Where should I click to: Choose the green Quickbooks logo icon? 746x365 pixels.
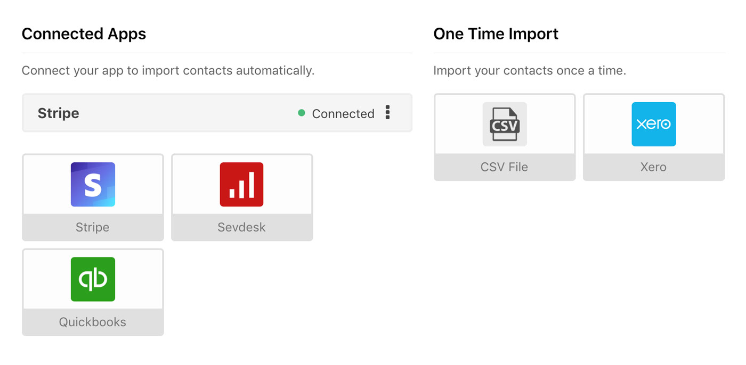[93, 279]
